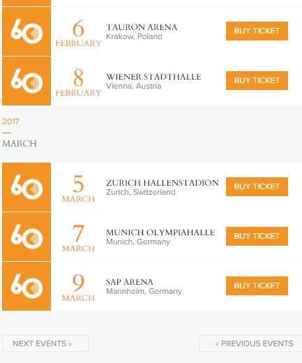Select the 6 February date
Image resolution: width=302 pixels, height=363 pixels.
point(78,33)
